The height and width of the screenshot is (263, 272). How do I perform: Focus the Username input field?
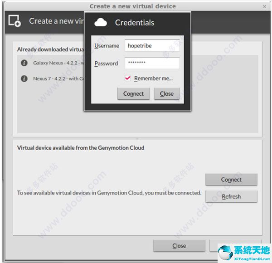(152, 46)
